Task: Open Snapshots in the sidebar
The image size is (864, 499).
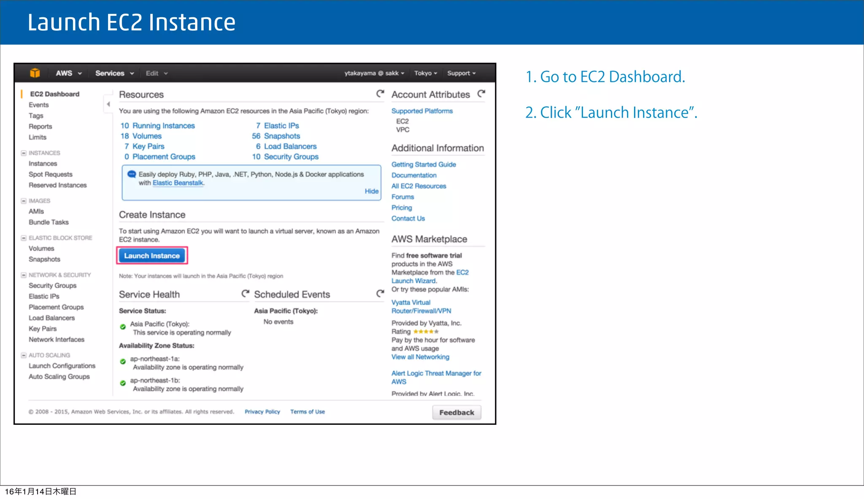Action: coord(44,259)
